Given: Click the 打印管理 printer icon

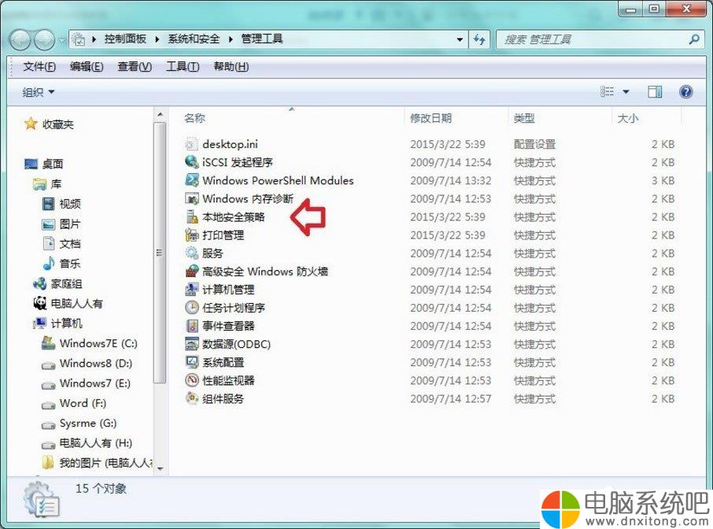Looking at the screenshot, I should coord(191,235).
